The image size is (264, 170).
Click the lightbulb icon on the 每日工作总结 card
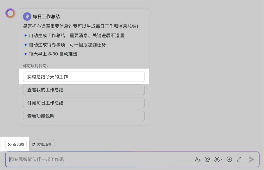pyautogui.click(x=27, y=16)
